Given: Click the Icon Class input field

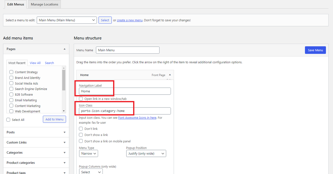Looking at the screenshot, I should click(125, 111).
